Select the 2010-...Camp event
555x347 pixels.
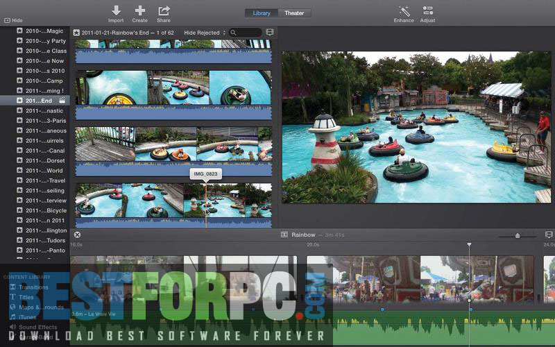[44, 81]
